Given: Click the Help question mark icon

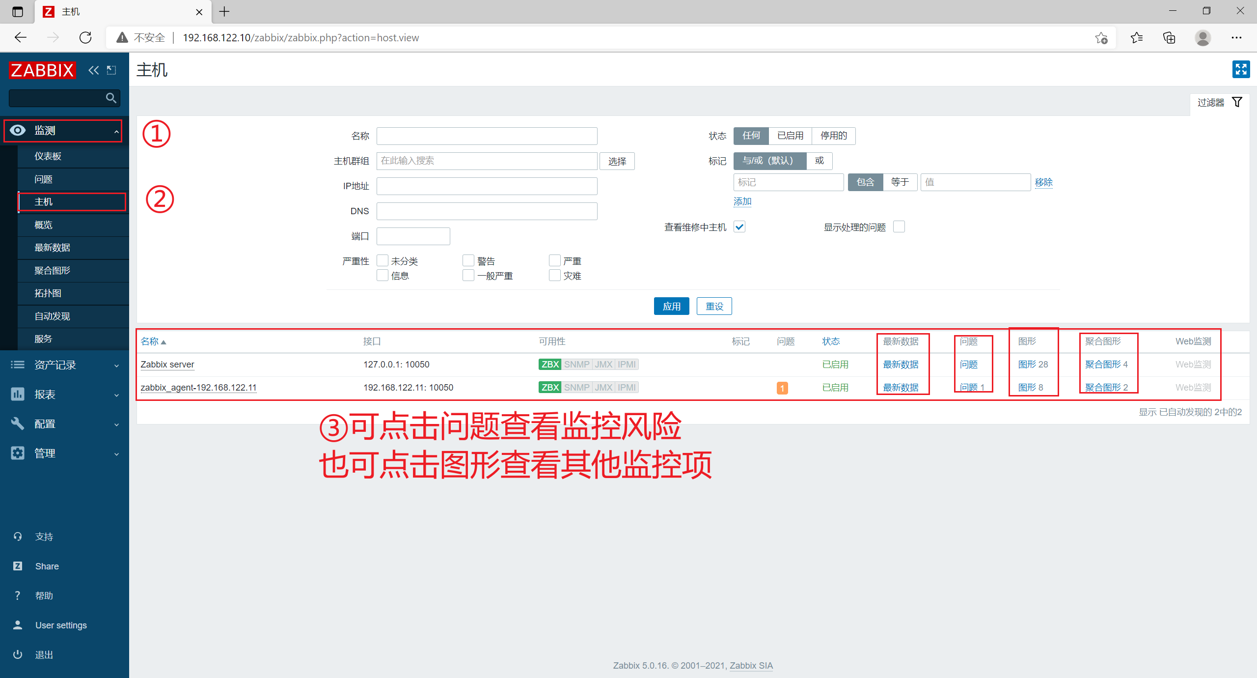Looking at the screenshot, I should [18, 595].
